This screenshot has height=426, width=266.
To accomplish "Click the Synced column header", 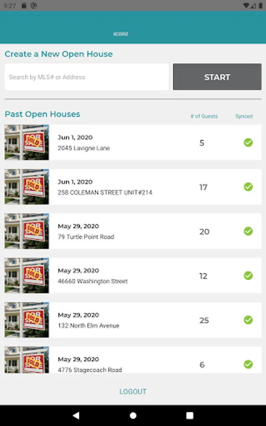I will [244, 116].
